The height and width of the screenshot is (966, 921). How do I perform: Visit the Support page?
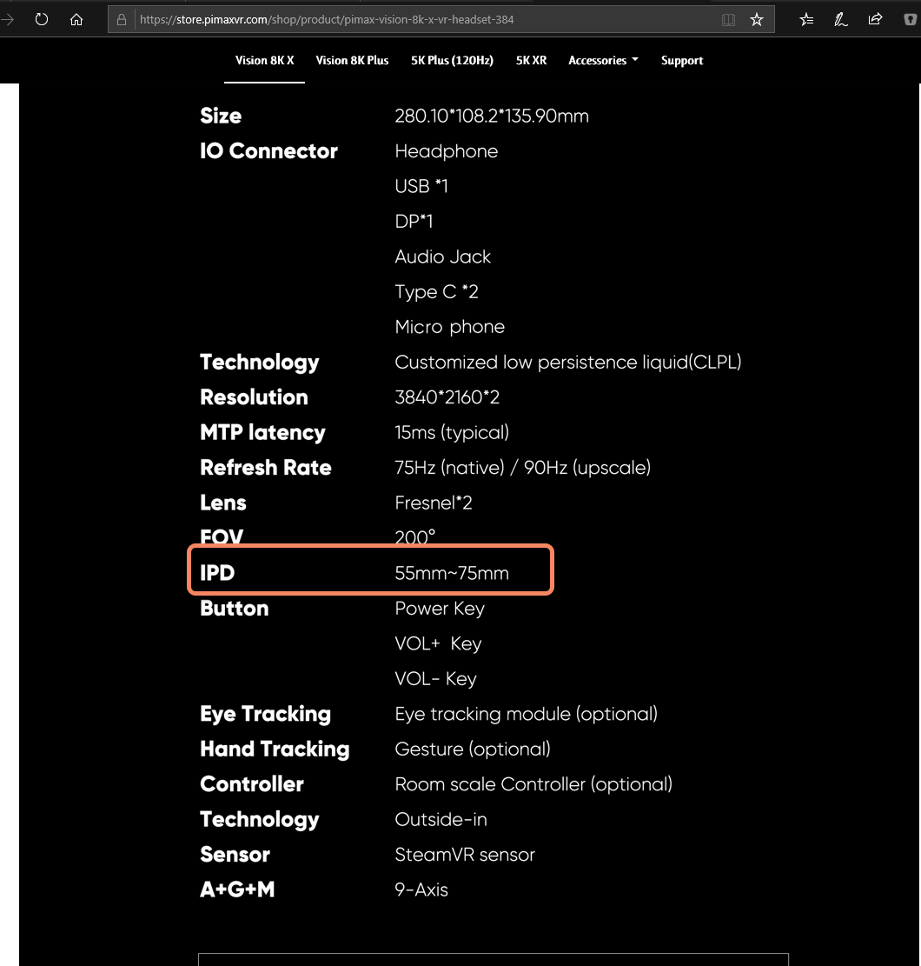coord(682,60)
